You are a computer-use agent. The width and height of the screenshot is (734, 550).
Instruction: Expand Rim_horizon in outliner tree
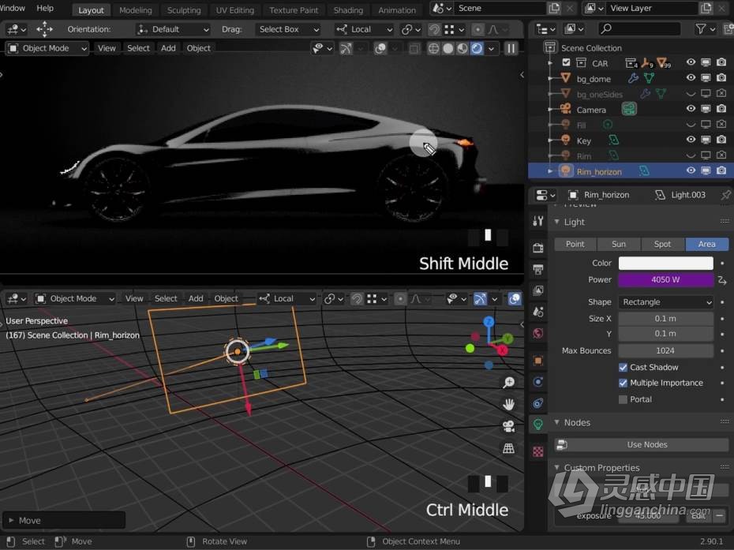point(550,171)
